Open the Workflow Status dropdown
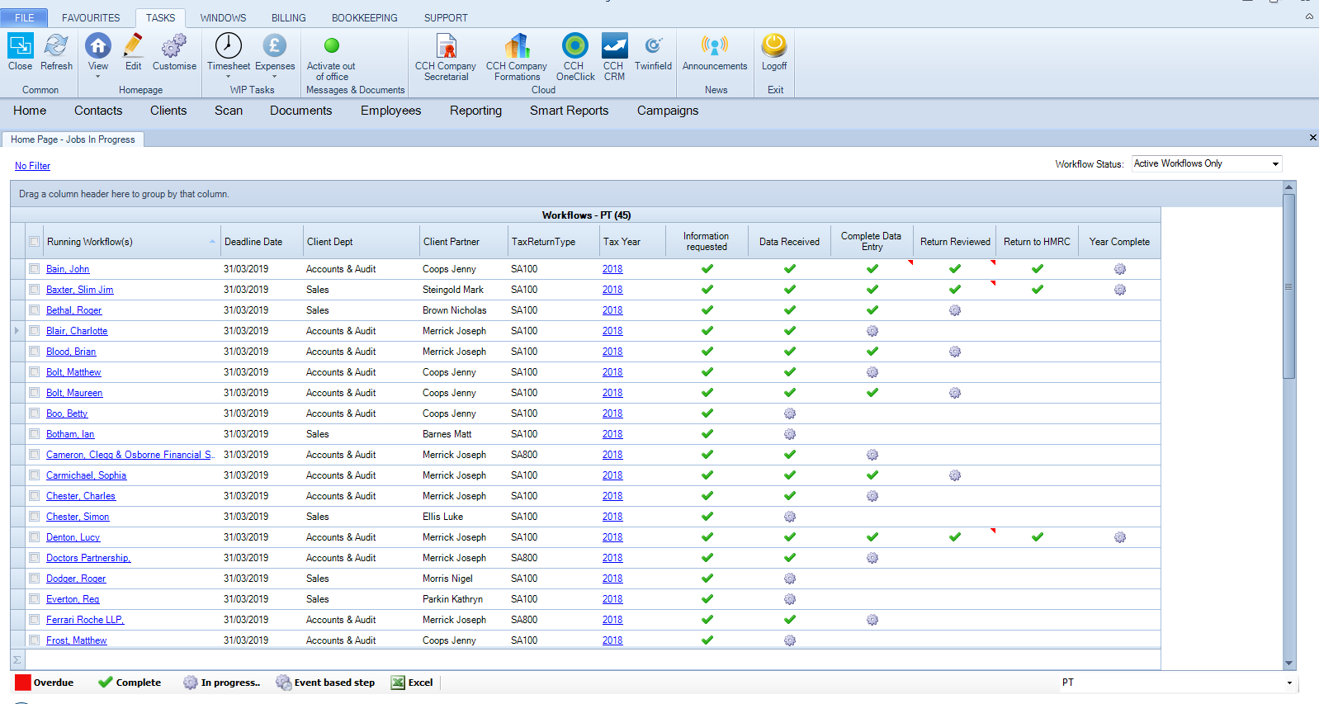Screen dimensions: 1319x704 pyautogui.click(x=1275, y=164)
